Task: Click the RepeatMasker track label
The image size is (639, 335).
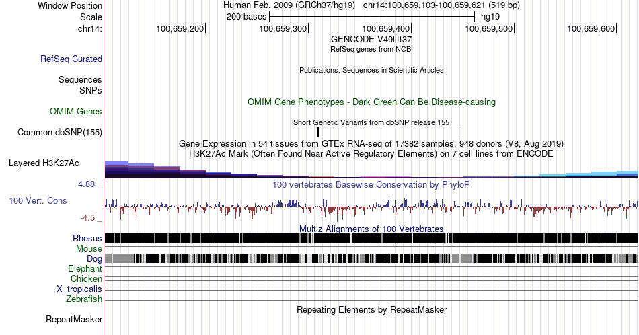Action: point(74,319)
